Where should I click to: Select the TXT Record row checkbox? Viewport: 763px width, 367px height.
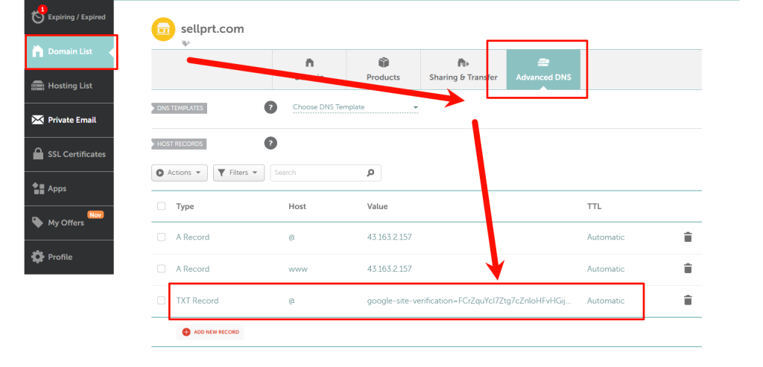click(x=162, y=301)
